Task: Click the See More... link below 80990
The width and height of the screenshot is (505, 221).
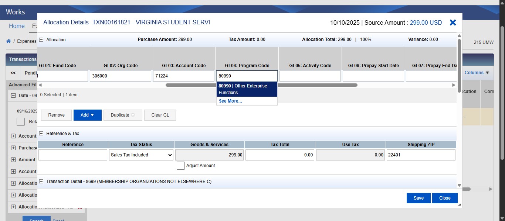Action: (x=230, y=101)
